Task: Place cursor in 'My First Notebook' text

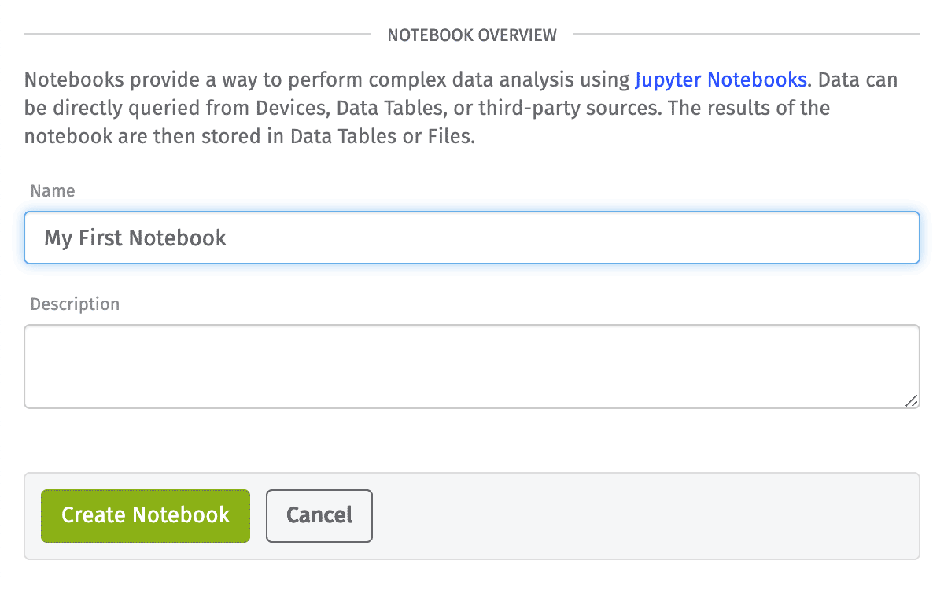Action: coord(135,238)
